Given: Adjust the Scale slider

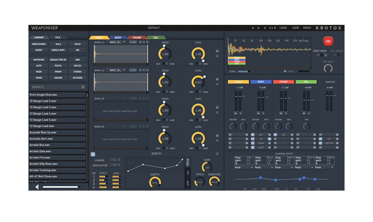Looking at the screenshot, I should [x=243, y=71].
